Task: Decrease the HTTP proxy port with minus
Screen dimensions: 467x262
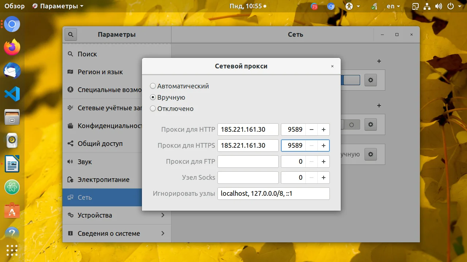Action: point(311,130)
